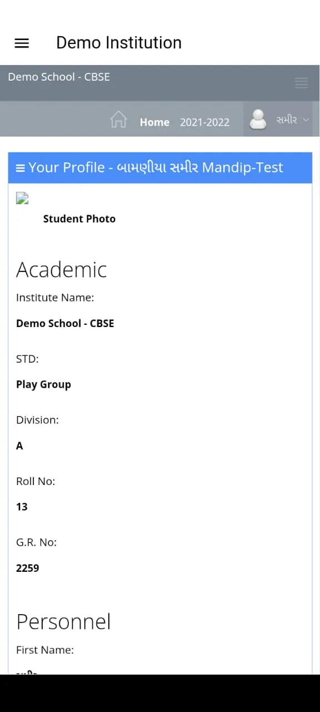Select roll number 13
This screenshot has width=320, height=712.
(22, 507)
